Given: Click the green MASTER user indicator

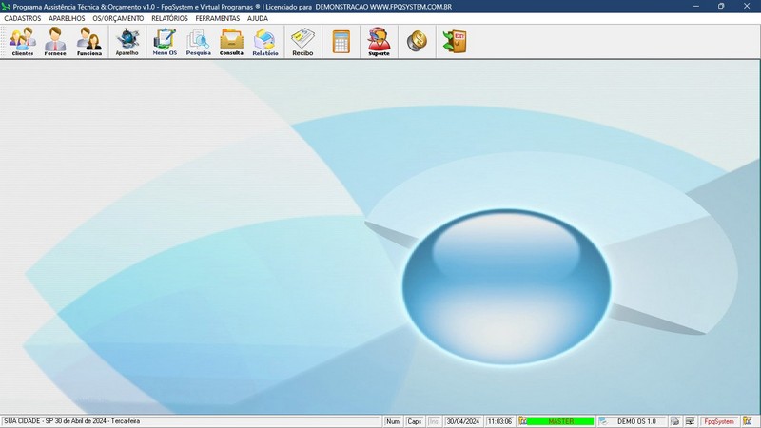Looking at the screenshot, I should click(560, 421).
